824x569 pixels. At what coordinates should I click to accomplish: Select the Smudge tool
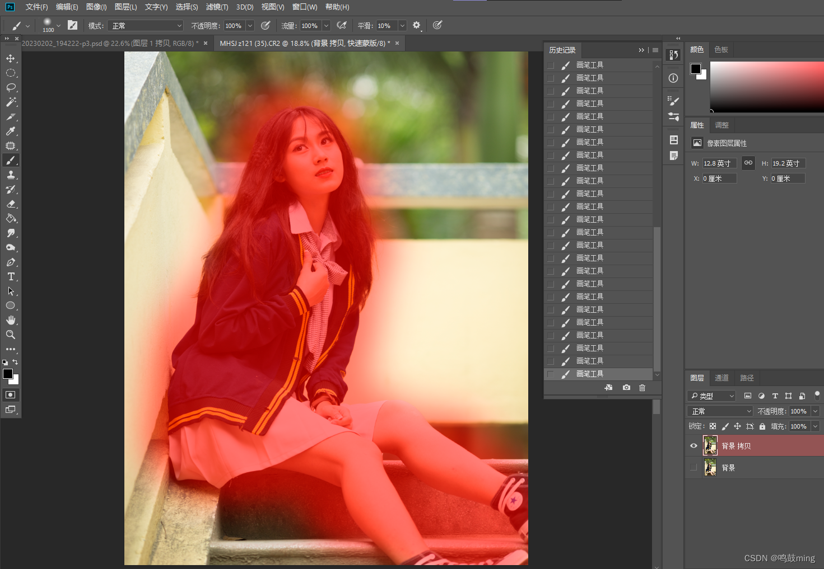click(11, 233)
